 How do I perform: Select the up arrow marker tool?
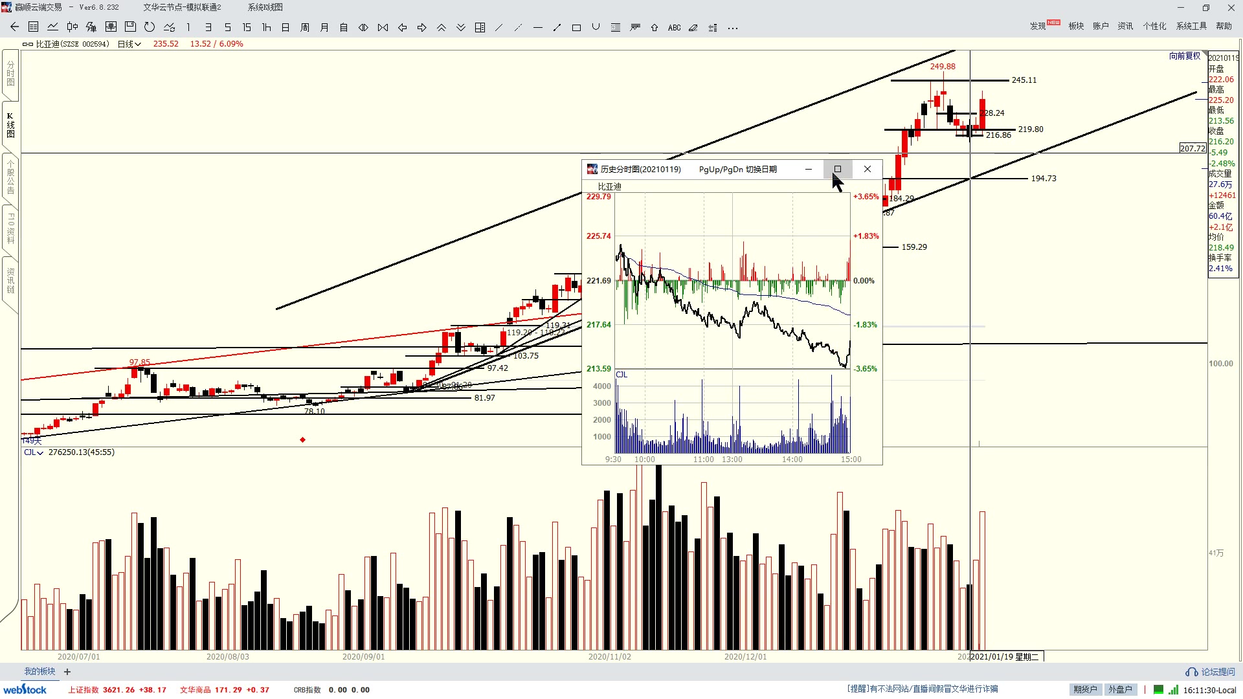[x=655, y=27]
